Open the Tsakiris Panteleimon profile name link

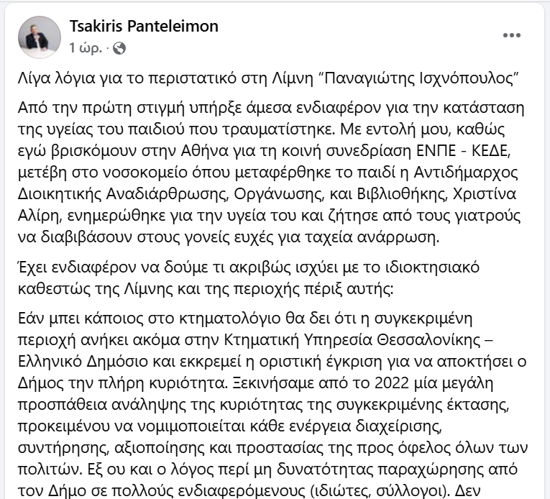tap(144, 27)
